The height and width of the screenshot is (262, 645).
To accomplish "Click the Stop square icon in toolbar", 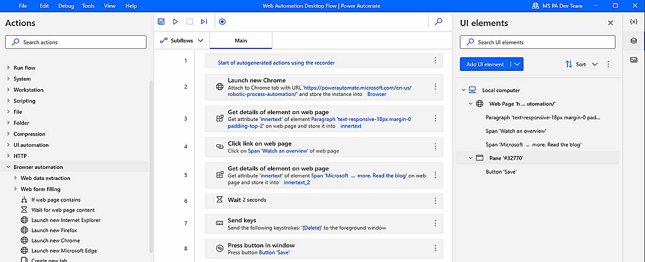I will [x=189, y=22].
